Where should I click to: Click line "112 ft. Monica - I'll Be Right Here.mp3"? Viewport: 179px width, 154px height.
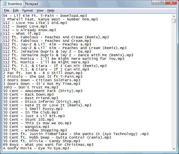pyautogui.click(x=46, y=62)
